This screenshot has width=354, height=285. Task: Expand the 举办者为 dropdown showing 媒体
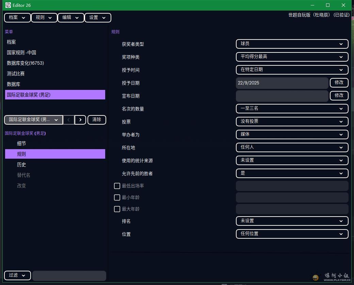292,134
